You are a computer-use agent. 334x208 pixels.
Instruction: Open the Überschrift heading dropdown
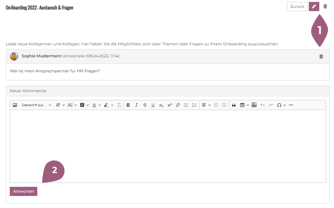(x=36, y=105)
